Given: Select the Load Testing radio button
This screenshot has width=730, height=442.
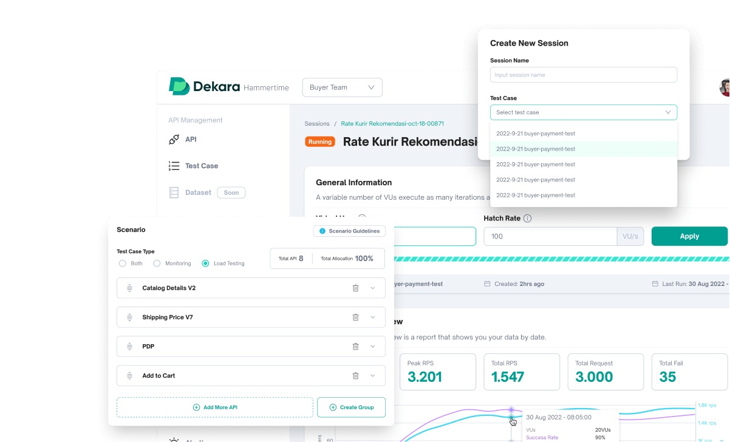Looking at the screenshot, I should 205,263.
